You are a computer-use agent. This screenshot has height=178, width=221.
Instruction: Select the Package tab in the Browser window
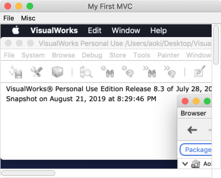point(196,150)
